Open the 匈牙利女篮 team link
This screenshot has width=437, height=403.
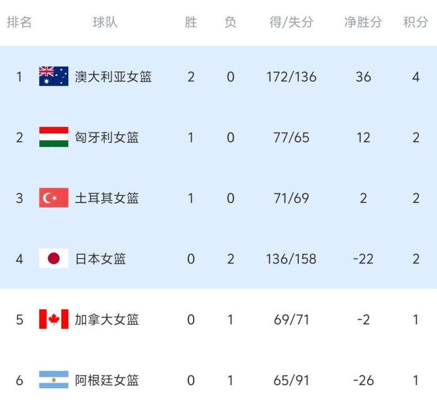[106, 137]
